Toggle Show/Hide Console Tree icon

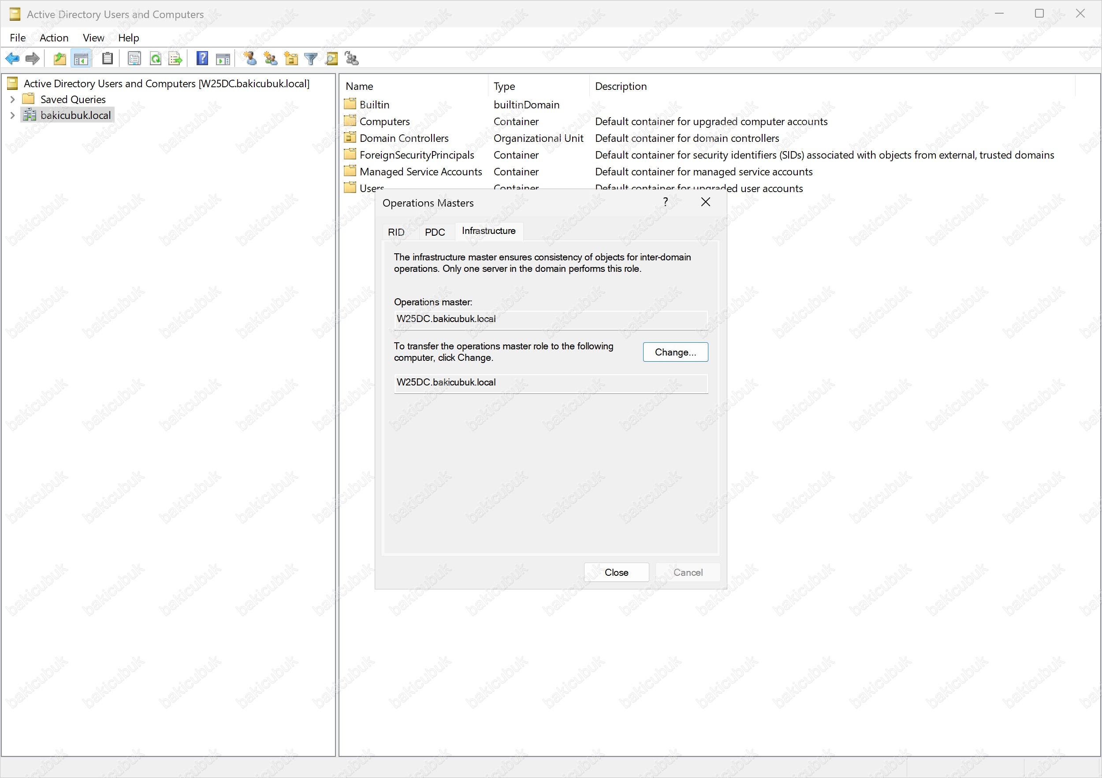coord(81,59)
